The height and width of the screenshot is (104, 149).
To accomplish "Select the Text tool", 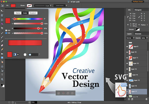I will coord(2,75).
